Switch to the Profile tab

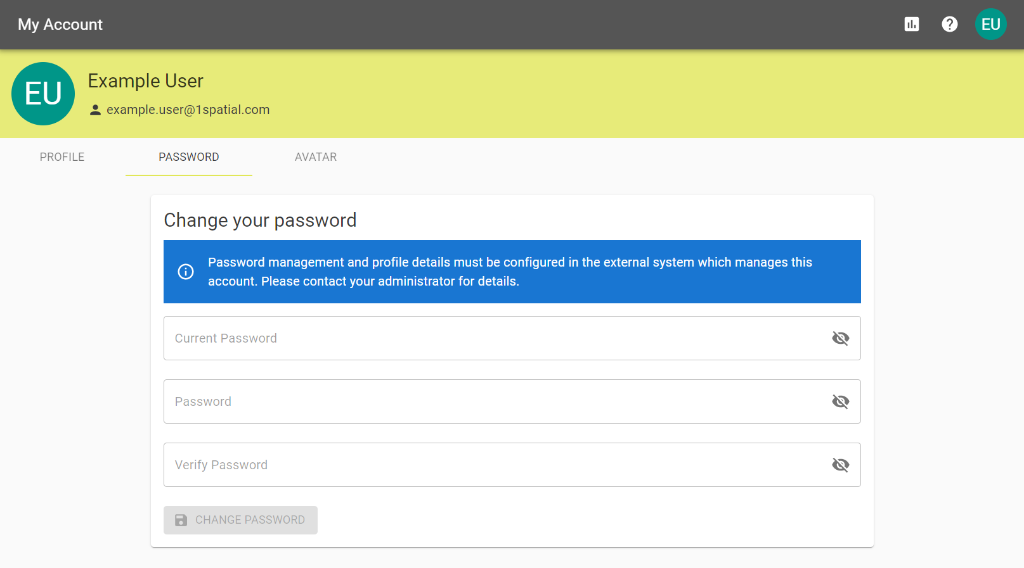pos(62,157)
